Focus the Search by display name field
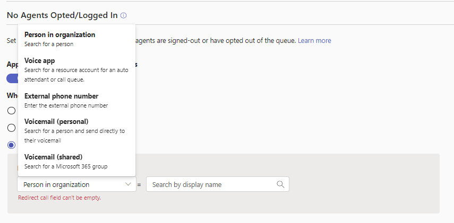The width and height of the screenshot is (454, 223). [212, 184]
